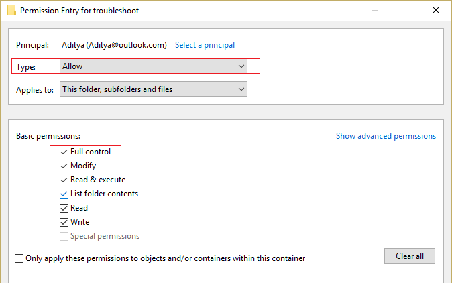This screenshot has height=283, width=452.
Task: Toggle Read & execute permission
Action: [64, 180]
